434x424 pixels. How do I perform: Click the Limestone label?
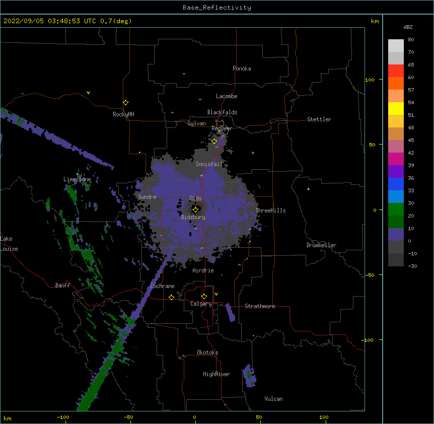tap(77, 179)
